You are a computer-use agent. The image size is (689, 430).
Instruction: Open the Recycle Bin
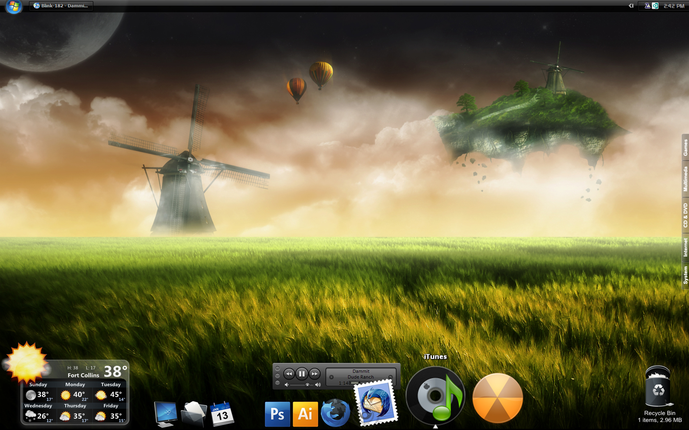pos(658,387)
